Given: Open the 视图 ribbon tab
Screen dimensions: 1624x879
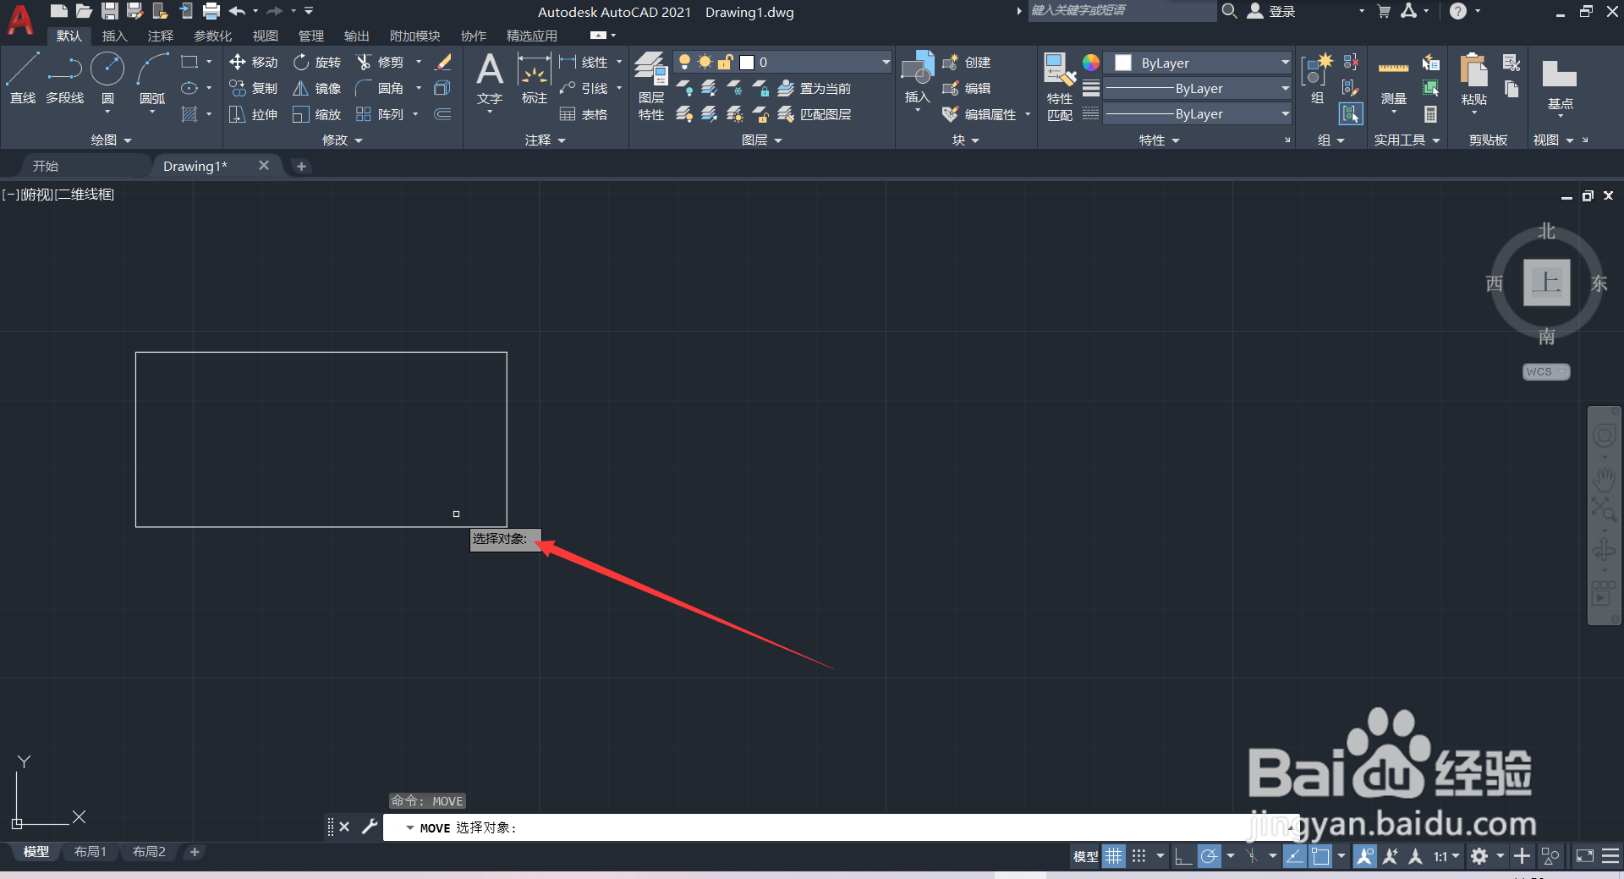Looking at the screenshot, I should coord(265,36).
